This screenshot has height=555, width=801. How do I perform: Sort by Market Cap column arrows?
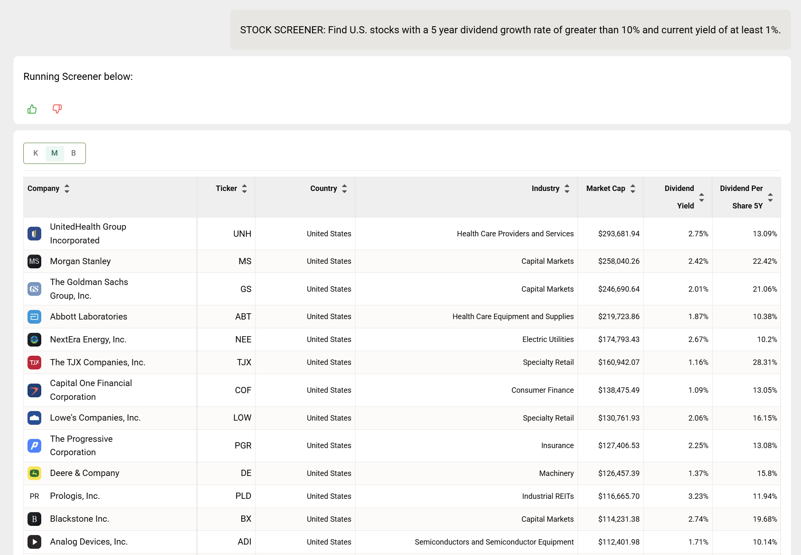(633, 188)
